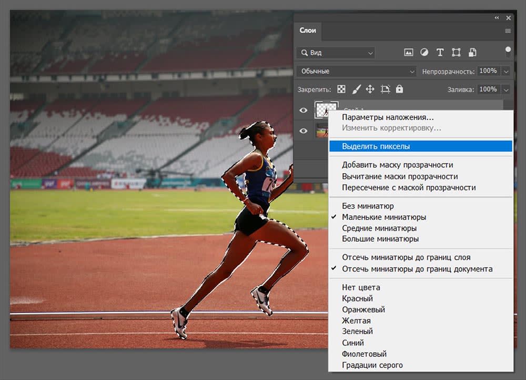The image size is (526, 380).
Task: Switch to the Слои tab
Action: (x=308, y=31)
